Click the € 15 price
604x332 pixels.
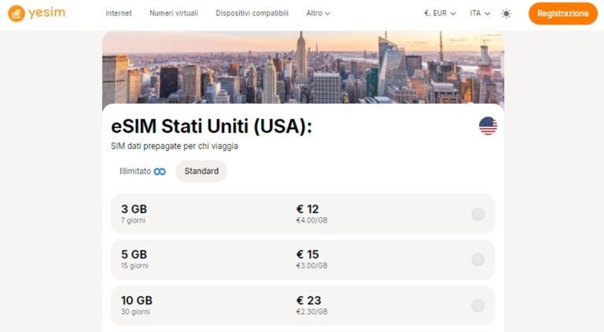(x=308, y=255)
